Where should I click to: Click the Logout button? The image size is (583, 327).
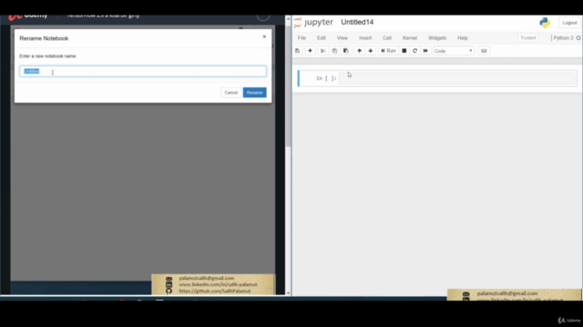(569, 23)
